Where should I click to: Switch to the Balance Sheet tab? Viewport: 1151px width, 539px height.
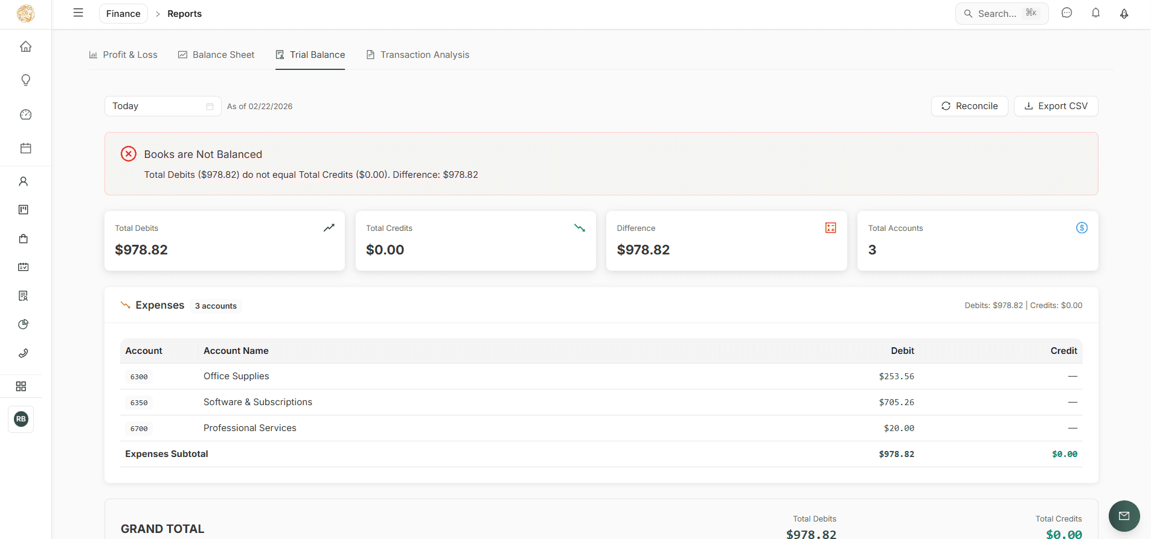(x=216, y=55)
